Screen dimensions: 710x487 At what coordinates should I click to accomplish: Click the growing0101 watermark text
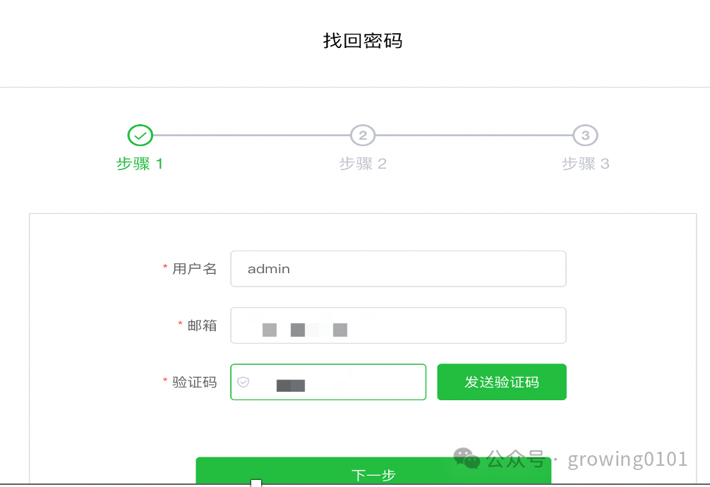pos(627,459)
